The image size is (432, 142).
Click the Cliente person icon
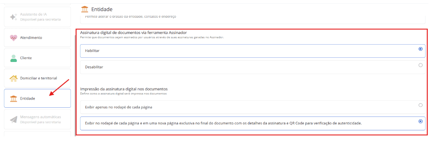tap(14, 58)
